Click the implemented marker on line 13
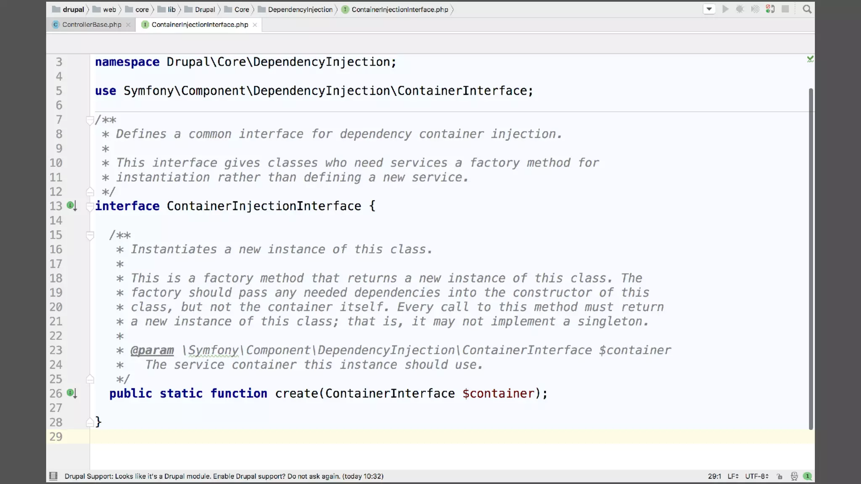Viewport: 861px width, 484px height. (71, 206)
